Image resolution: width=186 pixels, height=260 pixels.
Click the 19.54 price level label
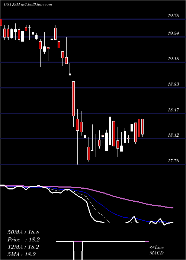pyautogui.click(x=174, y=33)
